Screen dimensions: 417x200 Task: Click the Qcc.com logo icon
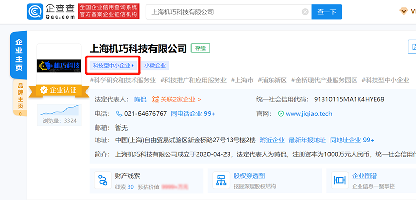pos(35,11)
